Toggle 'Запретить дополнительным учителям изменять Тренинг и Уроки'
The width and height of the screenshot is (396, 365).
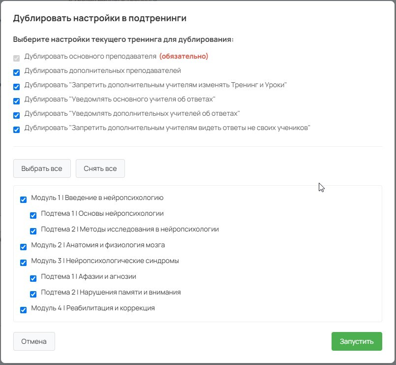(x=17, y=87)
